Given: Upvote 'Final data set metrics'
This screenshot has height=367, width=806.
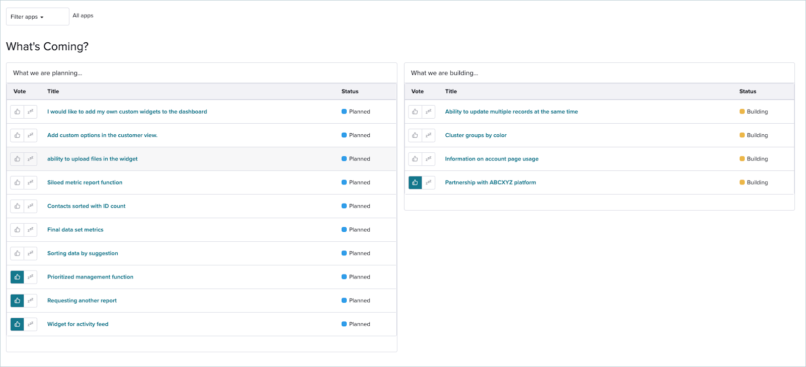Looking at the screenshot, I should [17, 230].
